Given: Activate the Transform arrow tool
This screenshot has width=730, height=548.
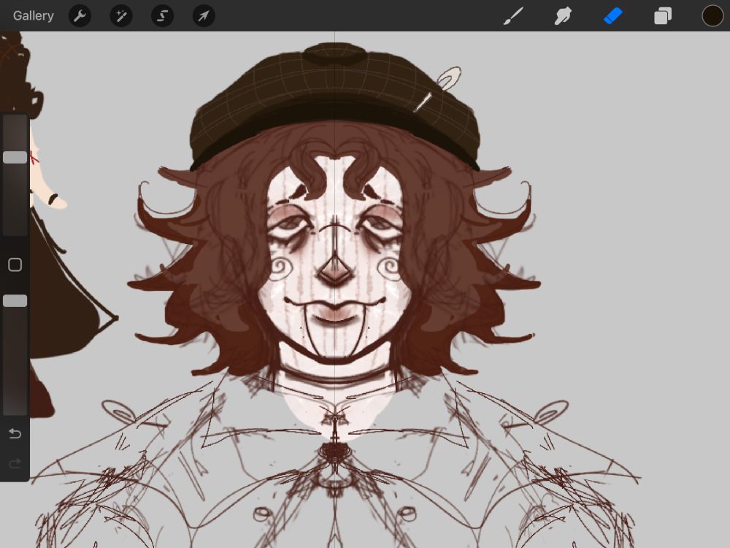Looking at the screenshot, I should tap(204, 16).
